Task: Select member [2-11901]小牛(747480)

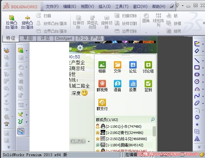Action: pos(124,127)
